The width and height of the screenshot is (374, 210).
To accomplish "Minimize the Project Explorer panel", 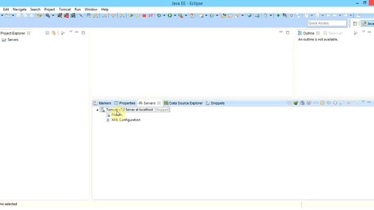I will (x=77, y=32).
